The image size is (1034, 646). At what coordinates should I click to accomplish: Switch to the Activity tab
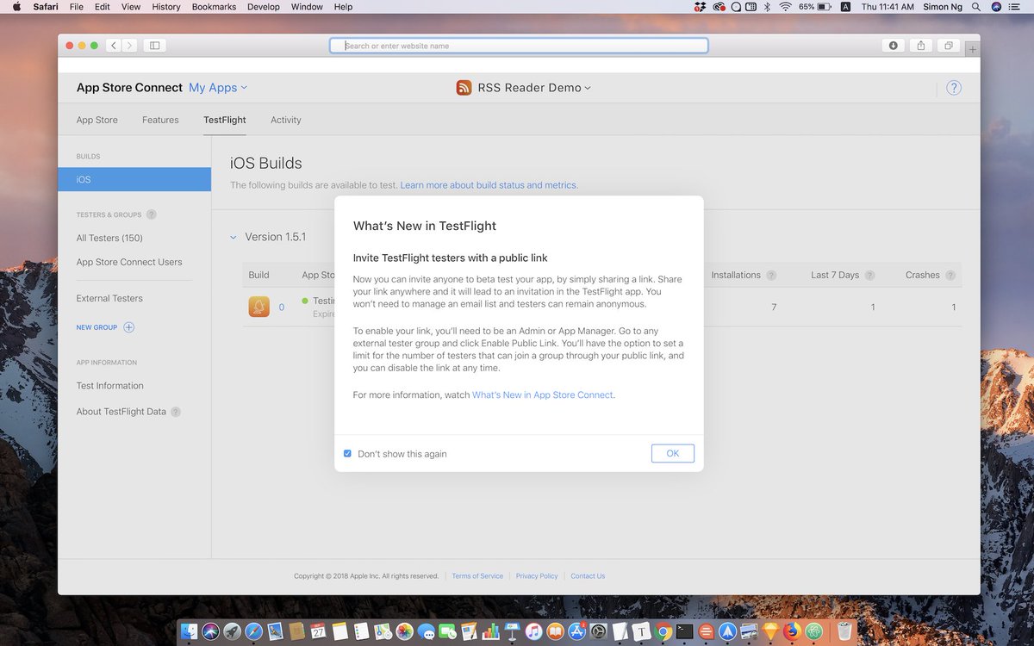coord(286,120)
